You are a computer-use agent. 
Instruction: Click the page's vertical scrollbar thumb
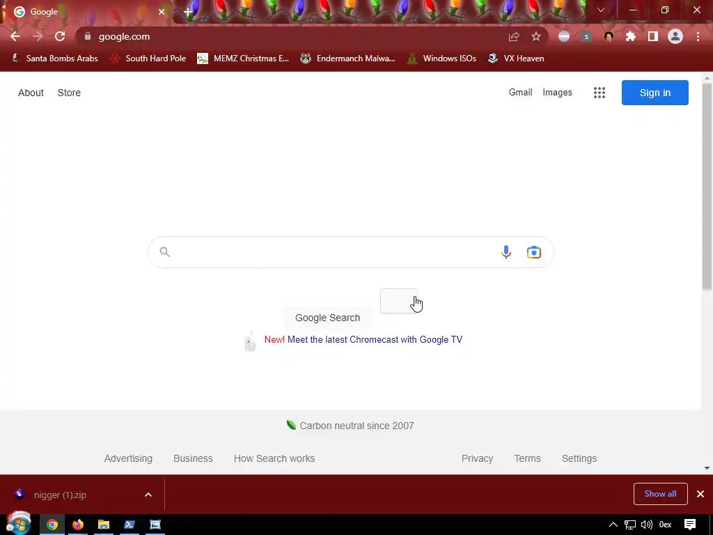point(707,185)
